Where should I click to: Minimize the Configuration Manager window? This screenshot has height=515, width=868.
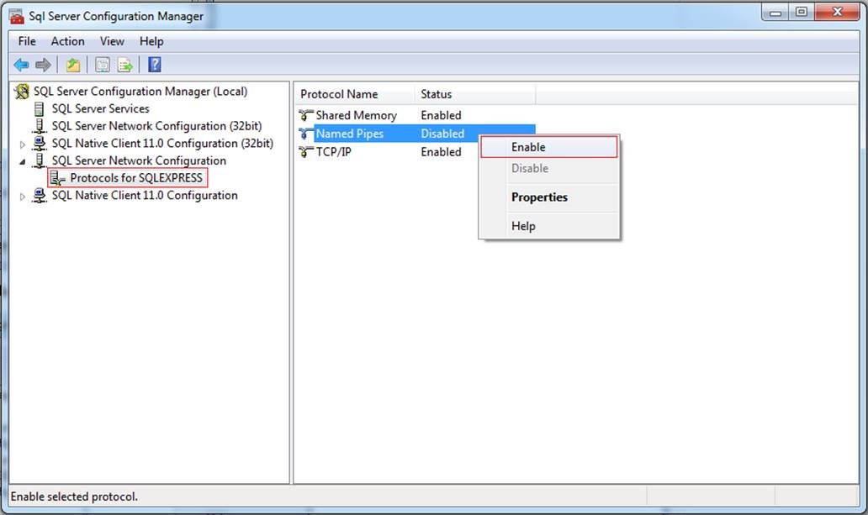775,12
